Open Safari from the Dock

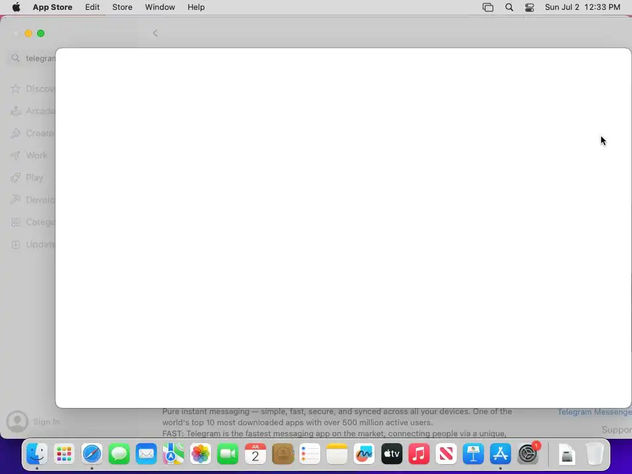pos(92,454)
